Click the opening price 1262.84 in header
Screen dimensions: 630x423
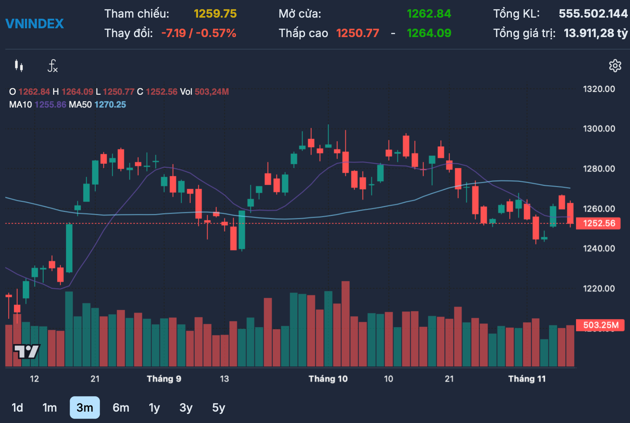(429, 14)
